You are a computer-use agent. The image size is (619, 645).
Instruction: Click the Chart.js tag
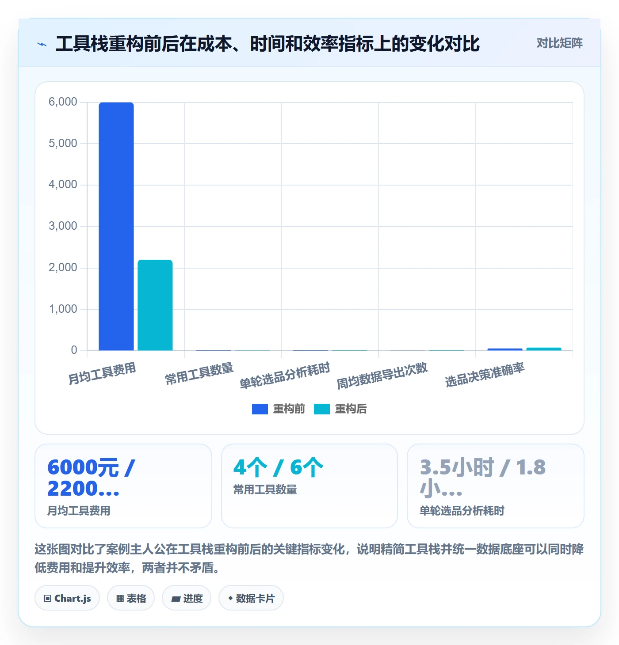pyautogui.click(x=67, y=598)
